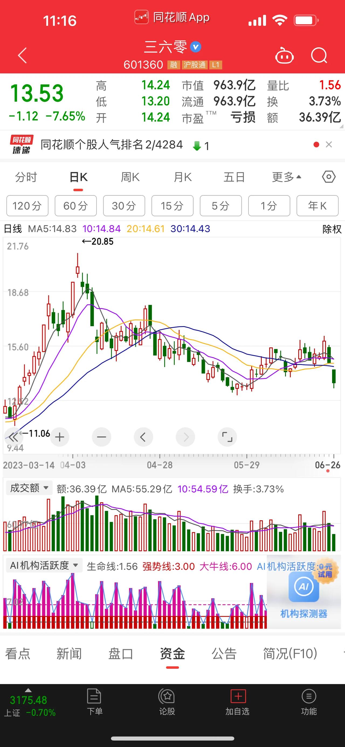Open the 机构探测器 AI icon
The width and height of the screenshot is (345, 747).
(303, 587)
